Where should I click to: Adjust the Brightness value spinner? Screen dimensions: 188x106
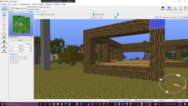[102, 14]
